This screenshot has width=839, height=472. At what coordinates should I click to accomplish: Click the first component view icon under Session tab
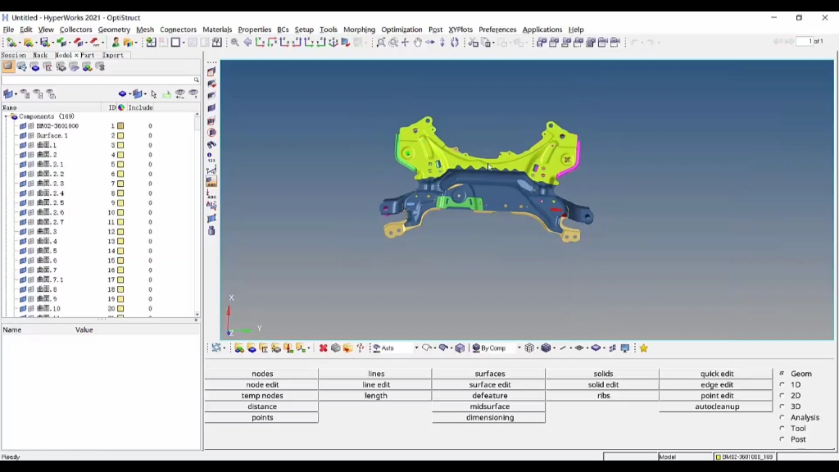pos(8,67)
